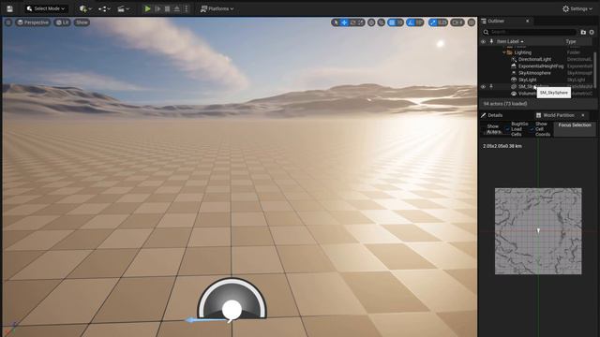Open the Lit view mode menu
The width and height of the screenshot is (600, 337).
(63, 22)
